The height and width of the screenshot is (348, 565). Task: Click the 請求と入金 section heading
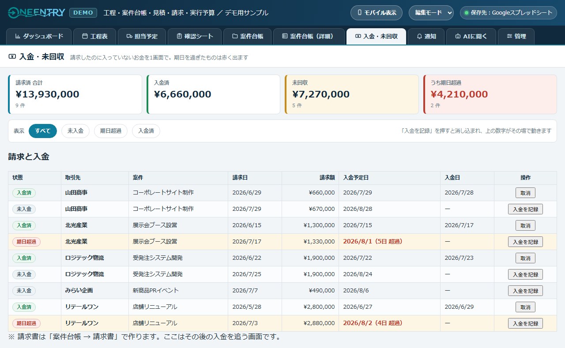(x=29, y=157)
